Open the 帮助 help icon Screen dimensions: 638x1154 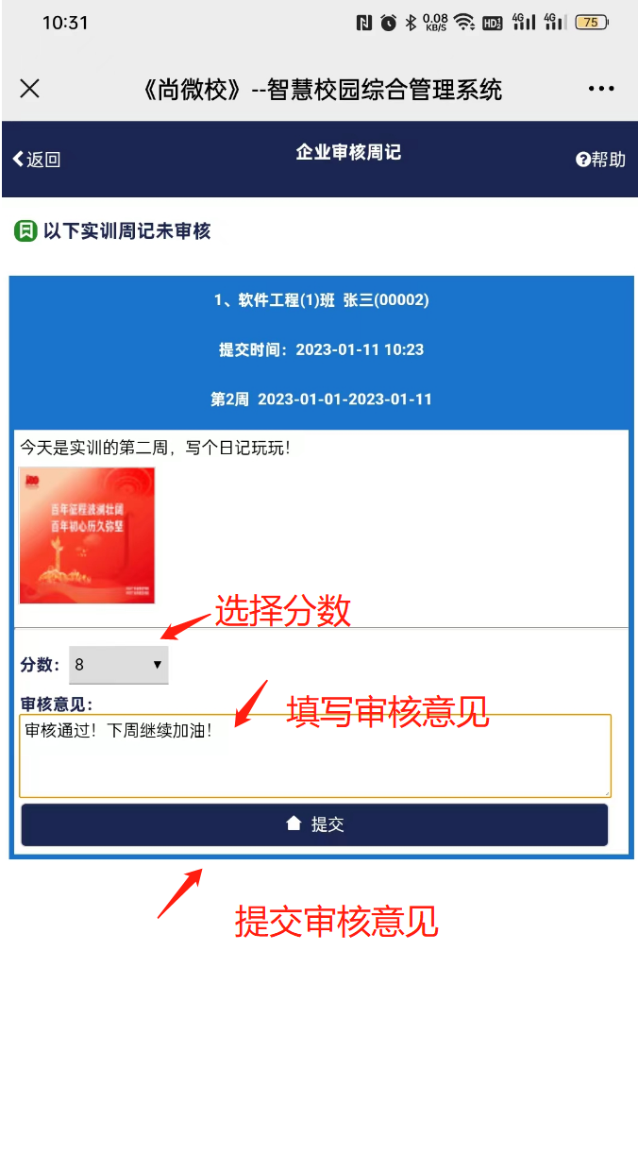(600, 160)
